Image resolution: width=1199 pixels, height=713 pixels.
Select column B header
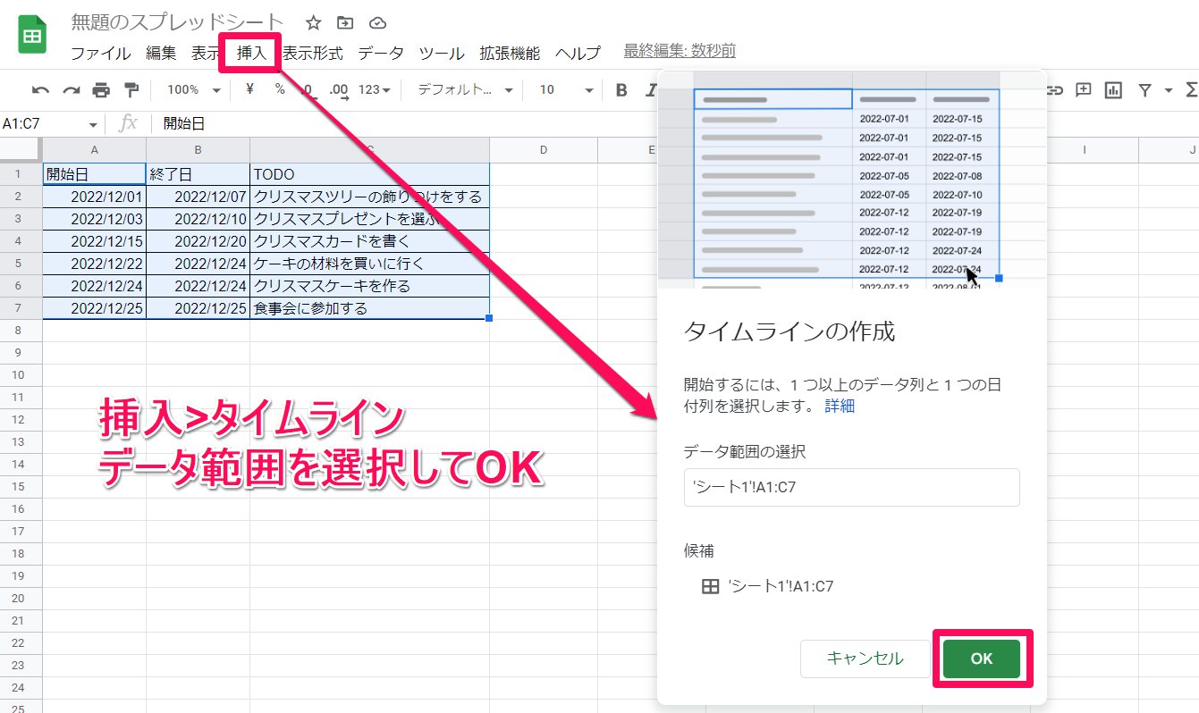pyautogui.click(x=198, y=150)
